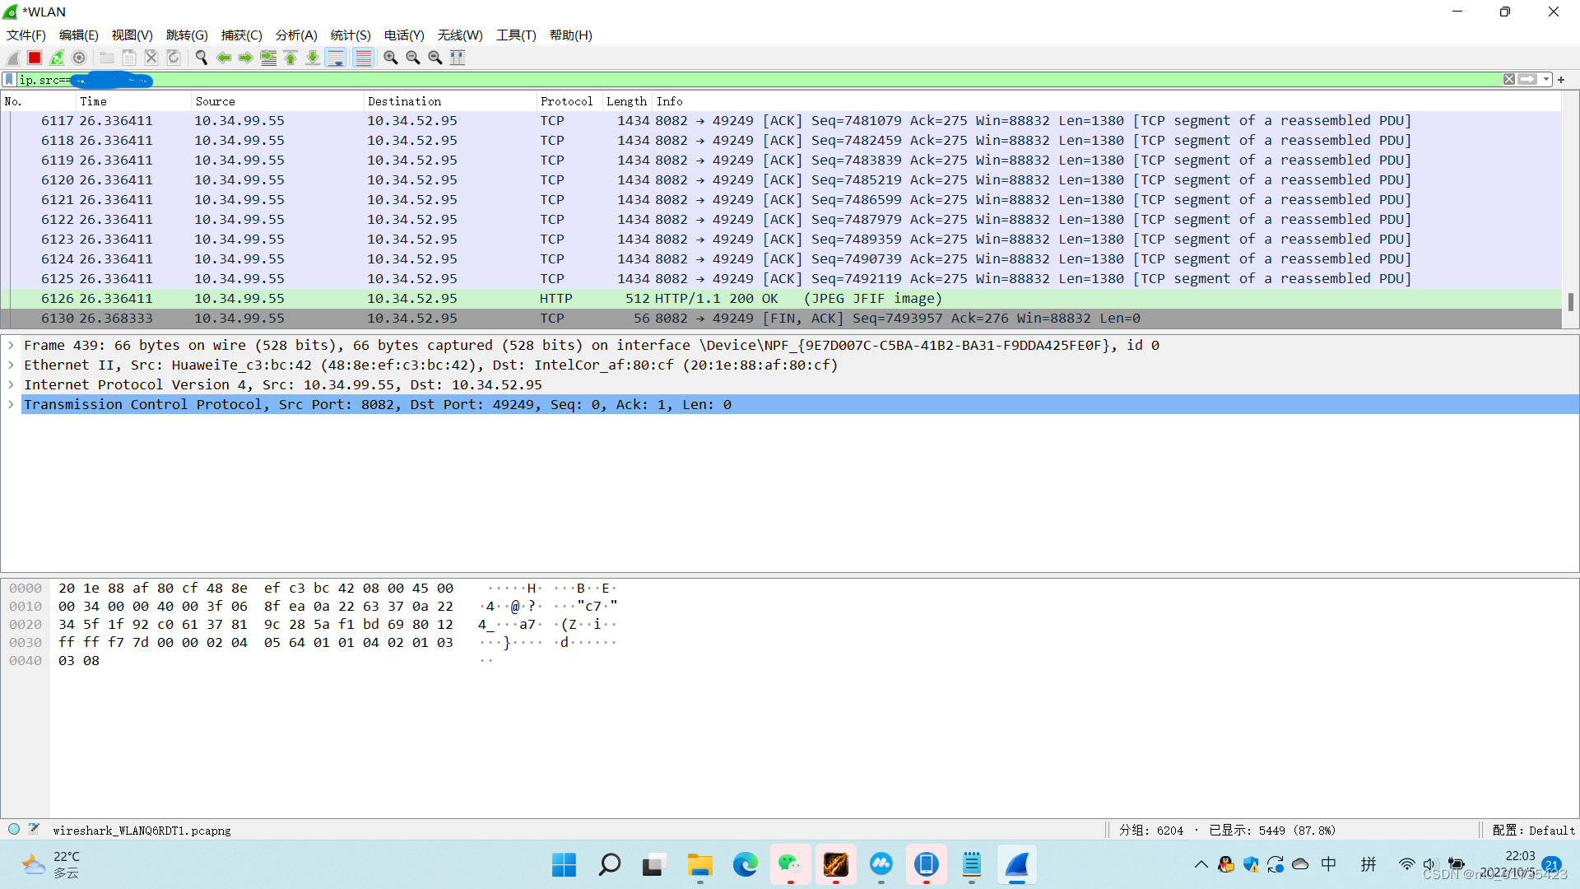
Task: Toggle automatic scrolling during live capture
Action: click(x=336, y=58)
